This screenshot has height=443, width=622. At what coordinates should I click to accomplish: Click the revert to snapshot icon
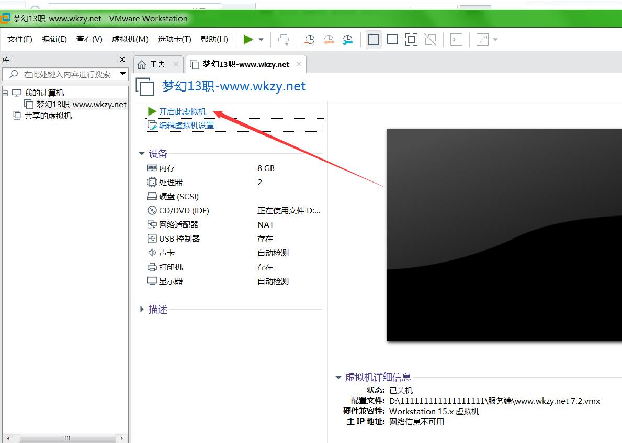[x=329, y=40]
